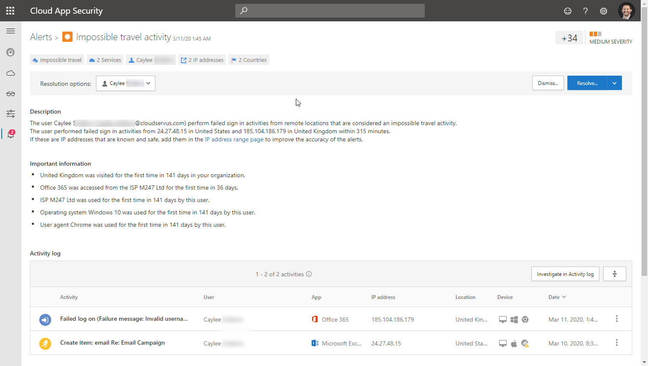Collapse navigation with the hamburger icon
648x366 pixels.
pos(10,31)
